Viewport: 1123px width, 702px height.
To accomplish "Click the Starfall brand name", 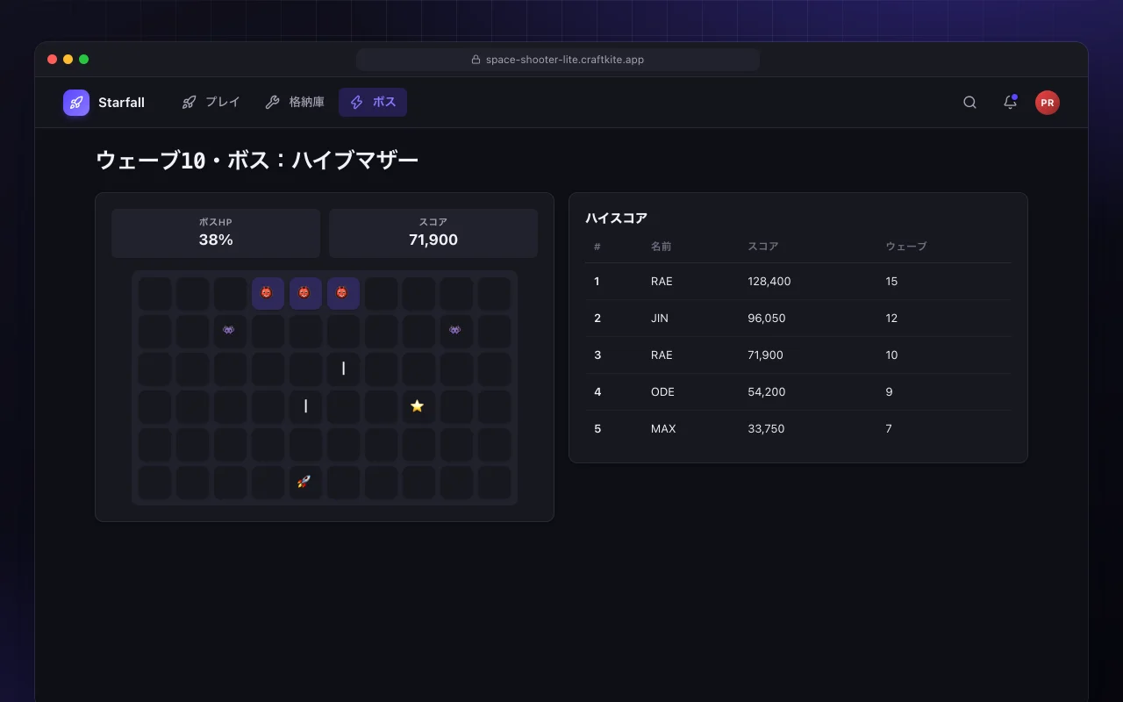I will [x=121, y=103].
